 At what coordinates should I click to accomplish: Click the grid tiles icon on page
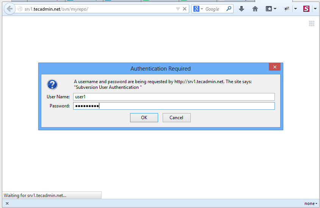[x=312, y=24]
